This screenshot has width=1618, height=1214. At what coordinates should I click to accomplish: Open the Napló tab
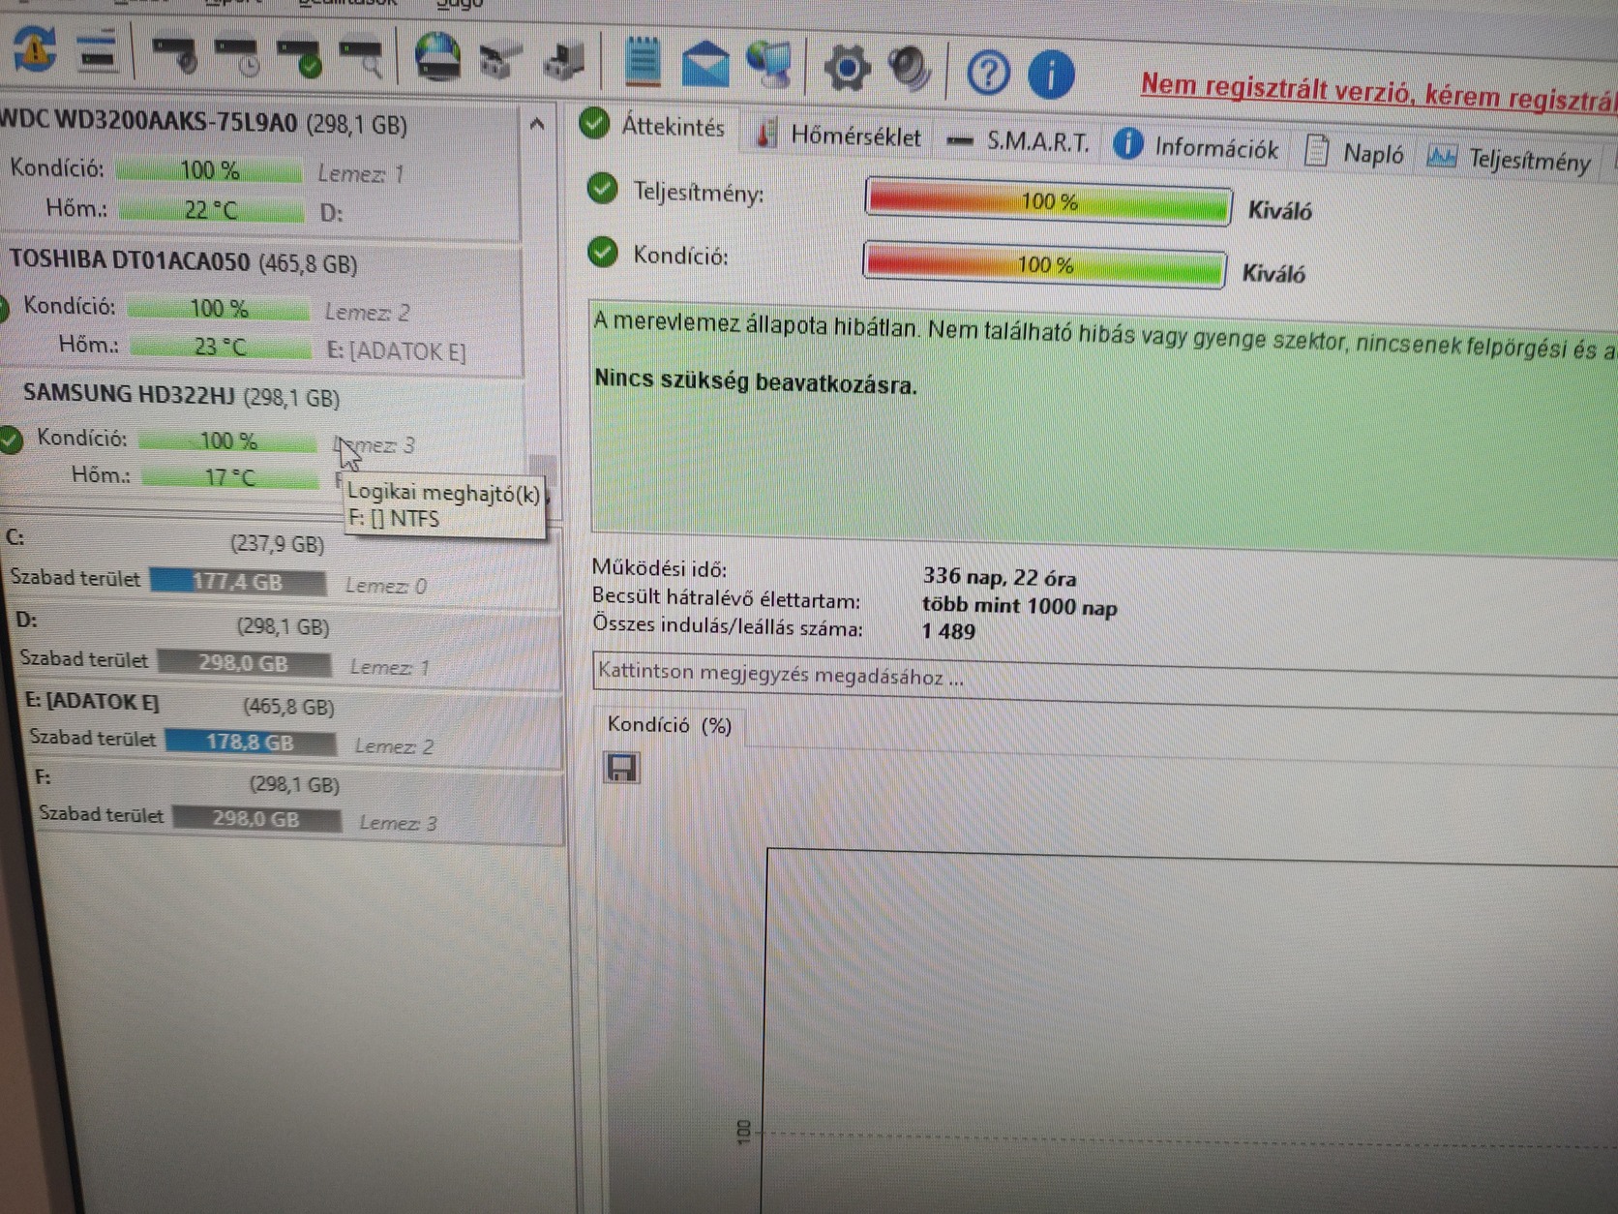click(x=1356, y=153)
